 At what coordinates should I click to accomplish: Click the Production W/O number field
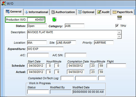click(x=36, y=20)
